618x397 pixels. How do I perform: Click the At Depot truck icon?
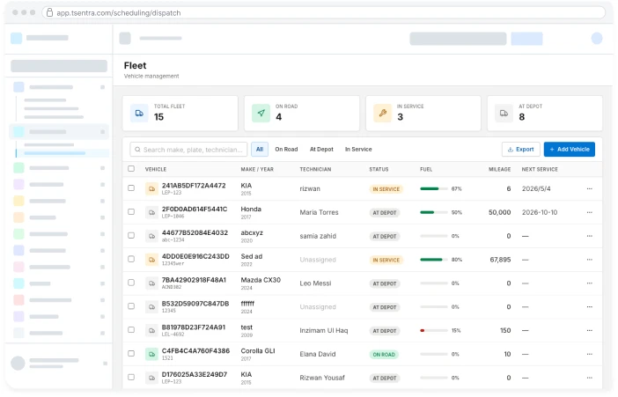[x=504, y=114]
